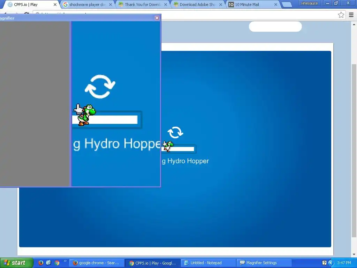This screenshot has height=268, width=357.
Task: Click the white rounded box at page top
Action: pyautogui.click(x=275, y=27)
